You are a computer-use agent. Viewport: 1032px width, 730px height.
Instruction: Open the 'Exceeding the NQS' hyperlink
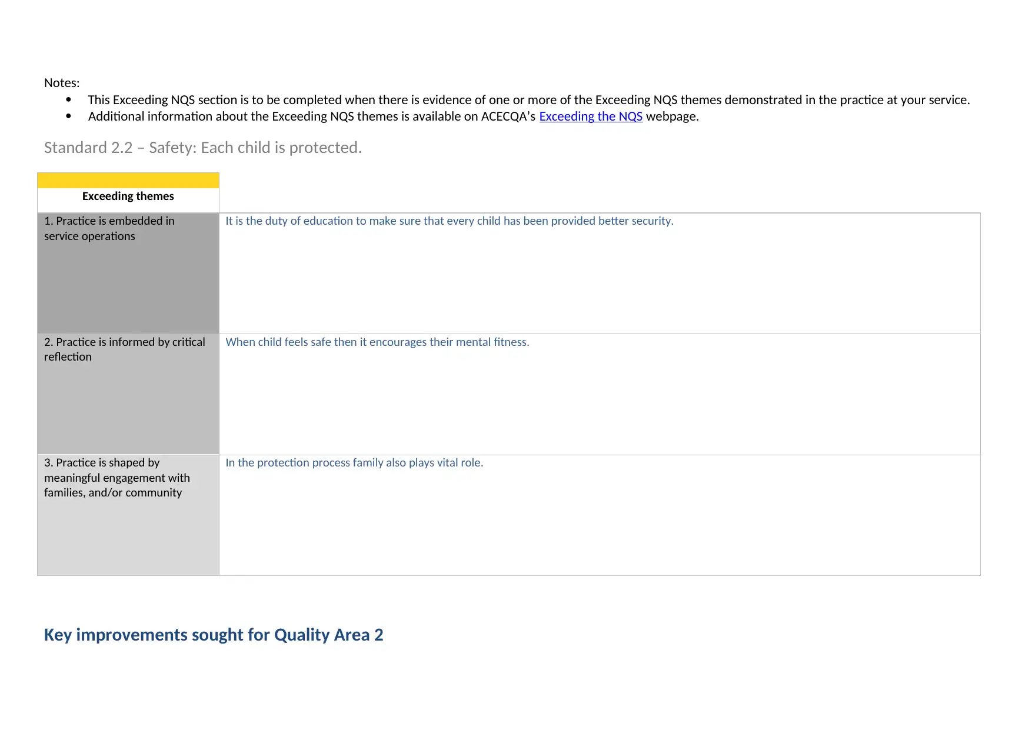coord(591,116)
